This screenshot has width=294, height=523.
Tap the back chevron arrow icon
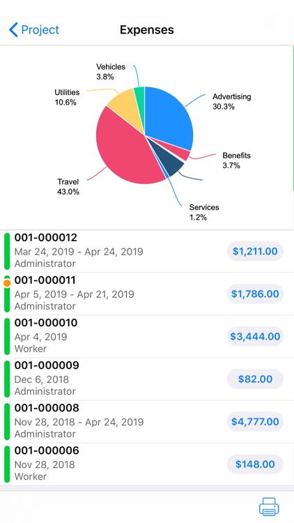point(13,30)
